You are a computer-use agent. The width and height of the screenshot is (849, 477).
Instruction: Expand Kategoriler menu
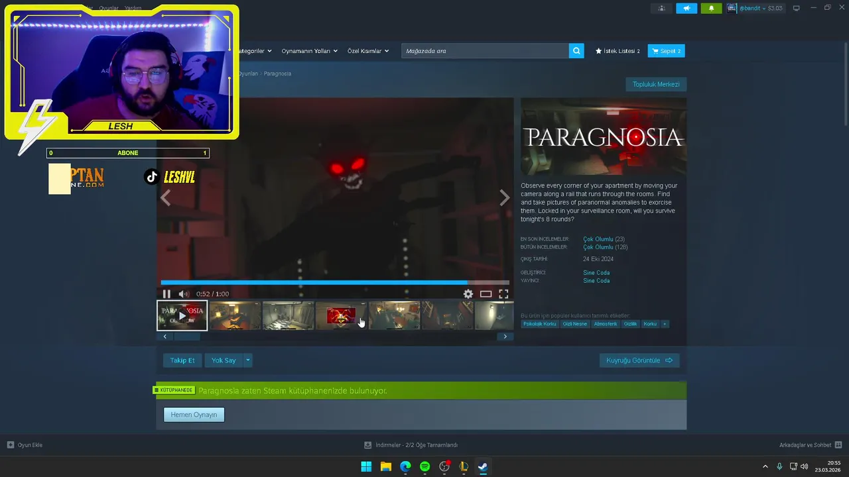[x=255, y=51]
